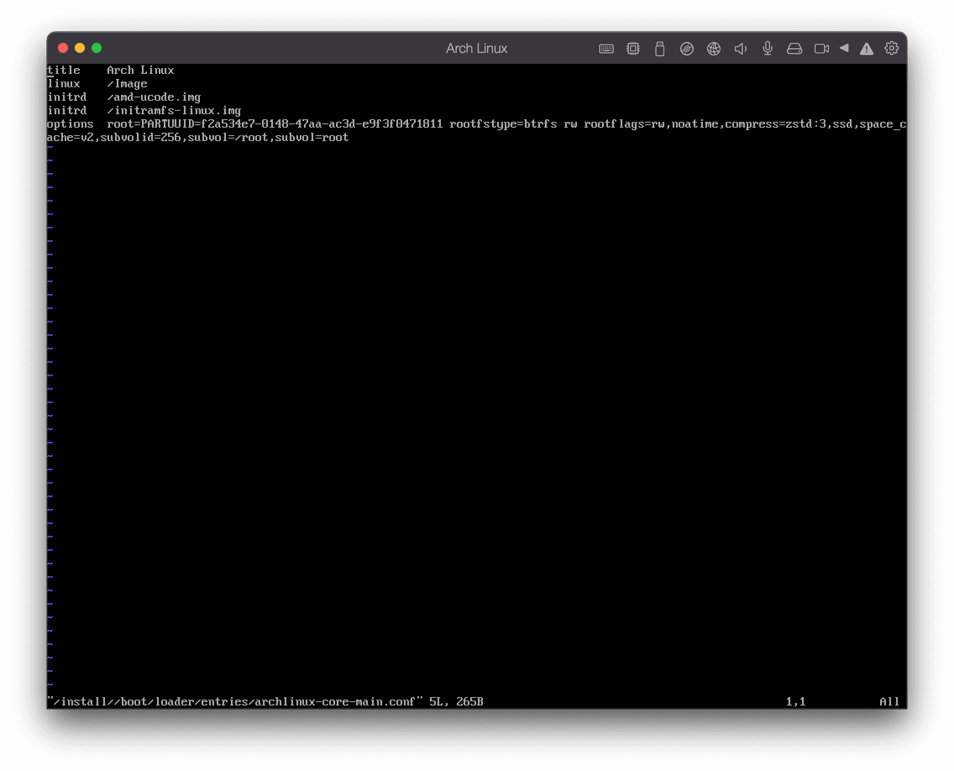Click the green full screen button
The image size is (954, 771).
97,48
